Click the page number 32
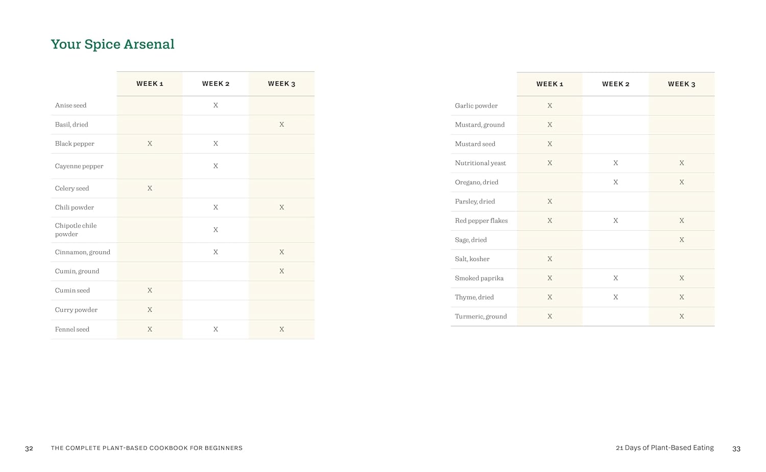This screenshot has width=766, height=472. tap(29, 449)
